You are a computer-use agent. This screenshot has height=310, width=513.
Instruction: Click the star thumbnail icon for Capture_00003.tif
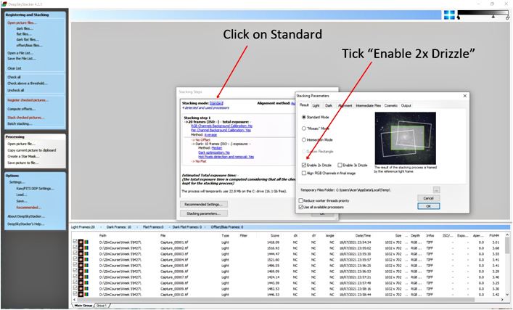[x=81, y=254]
